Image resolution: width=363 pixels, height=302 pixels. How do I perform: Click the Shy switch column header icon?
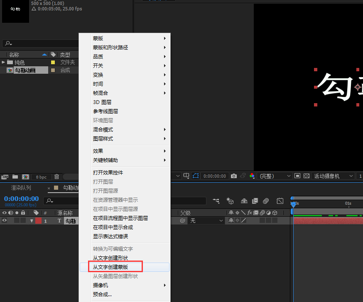tap(231, 213)
